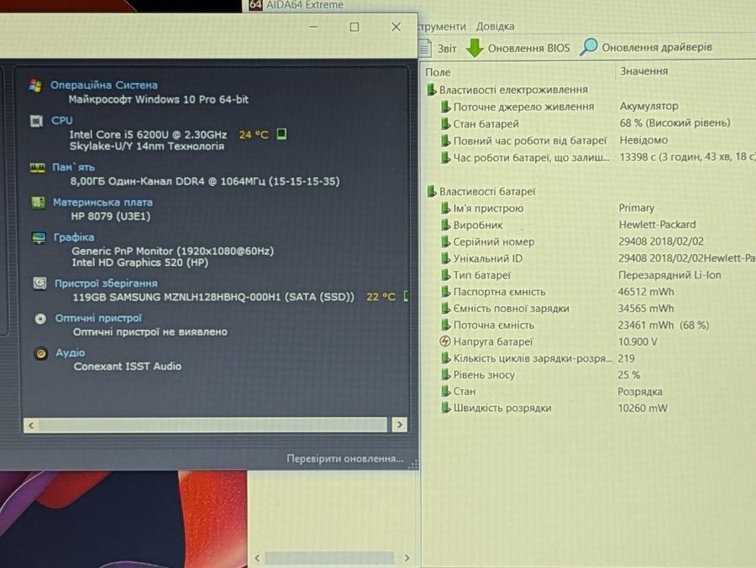Click the Speccy scrollbar right arrow
The image size is (756, 568).
click(x=399, y=425)
